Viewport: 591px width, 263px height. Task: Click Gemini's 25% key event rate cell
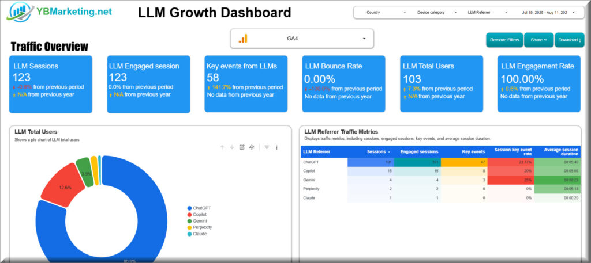click(x=511, y=180)
